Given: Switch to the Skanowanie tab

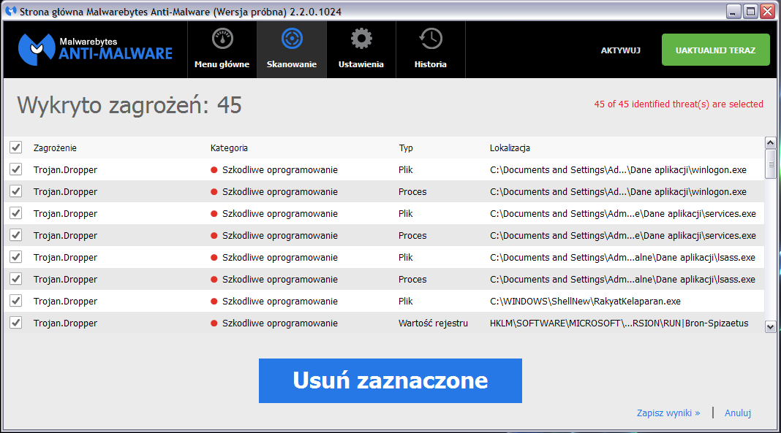Looking at the screenshot, I should (x=292, y=50).
